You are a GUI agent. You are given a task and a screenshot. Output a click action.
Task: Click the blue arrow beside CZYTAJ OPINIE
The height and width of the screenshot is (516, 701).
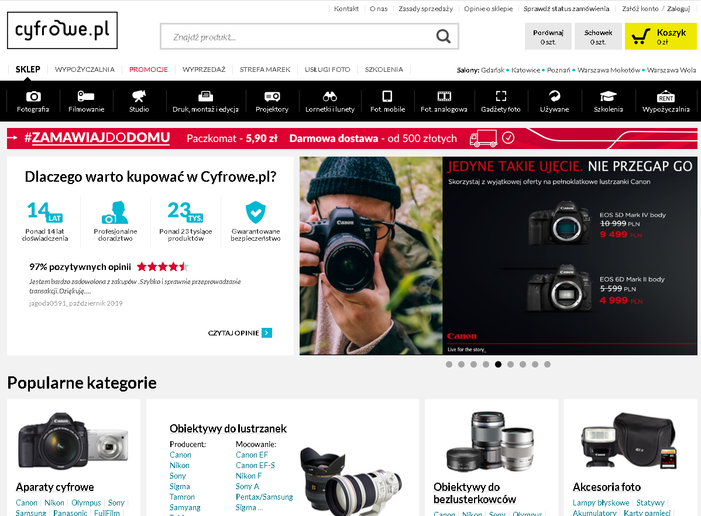tap(266, 333)
